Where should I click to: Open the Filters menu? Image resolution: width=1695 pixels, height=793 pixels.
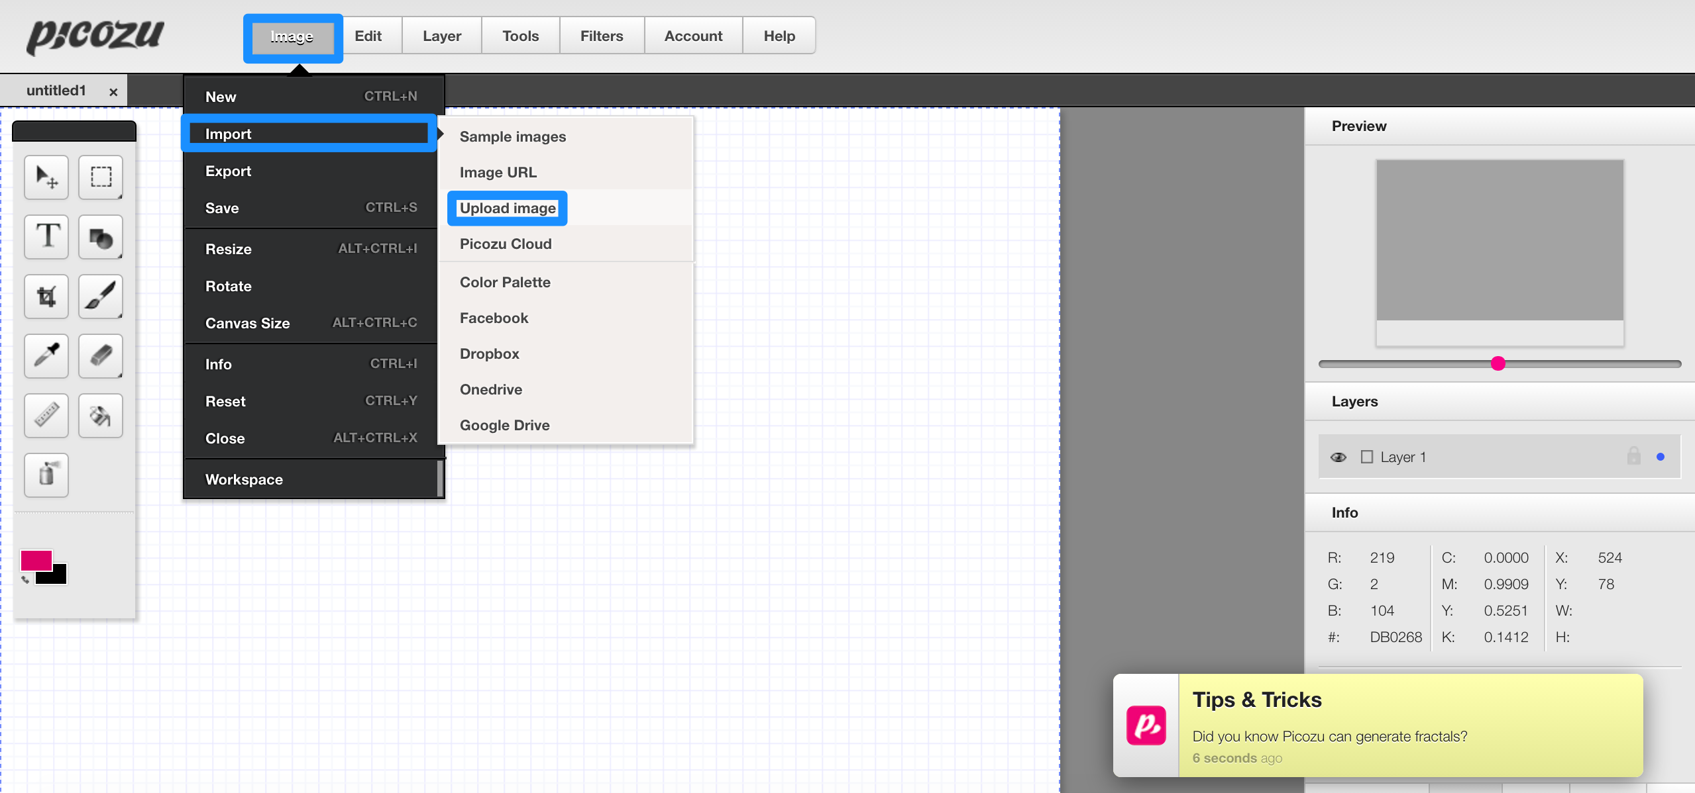[x=601, y=36]
